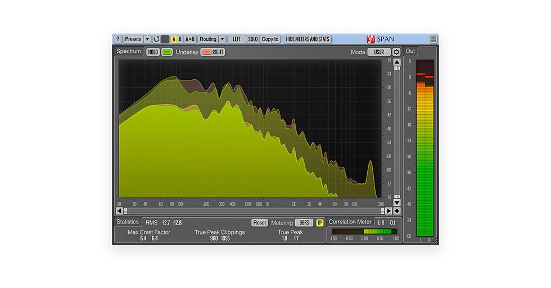Click the circular arrow reset icon
The width and height of the screenshot is (551, 288).
156,39
